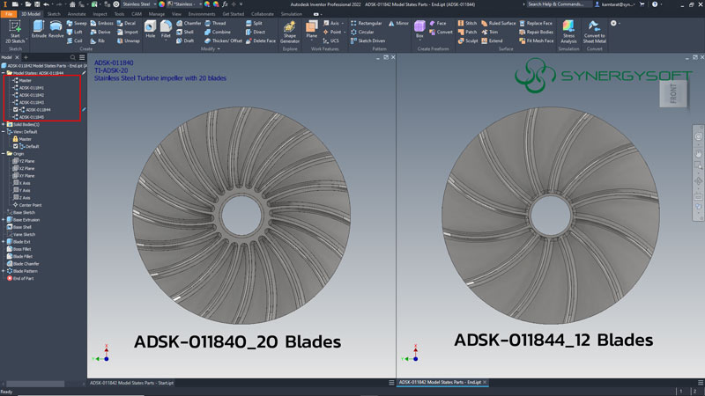Select the Hole tool
Screen dimensions: 705x396
150,27
